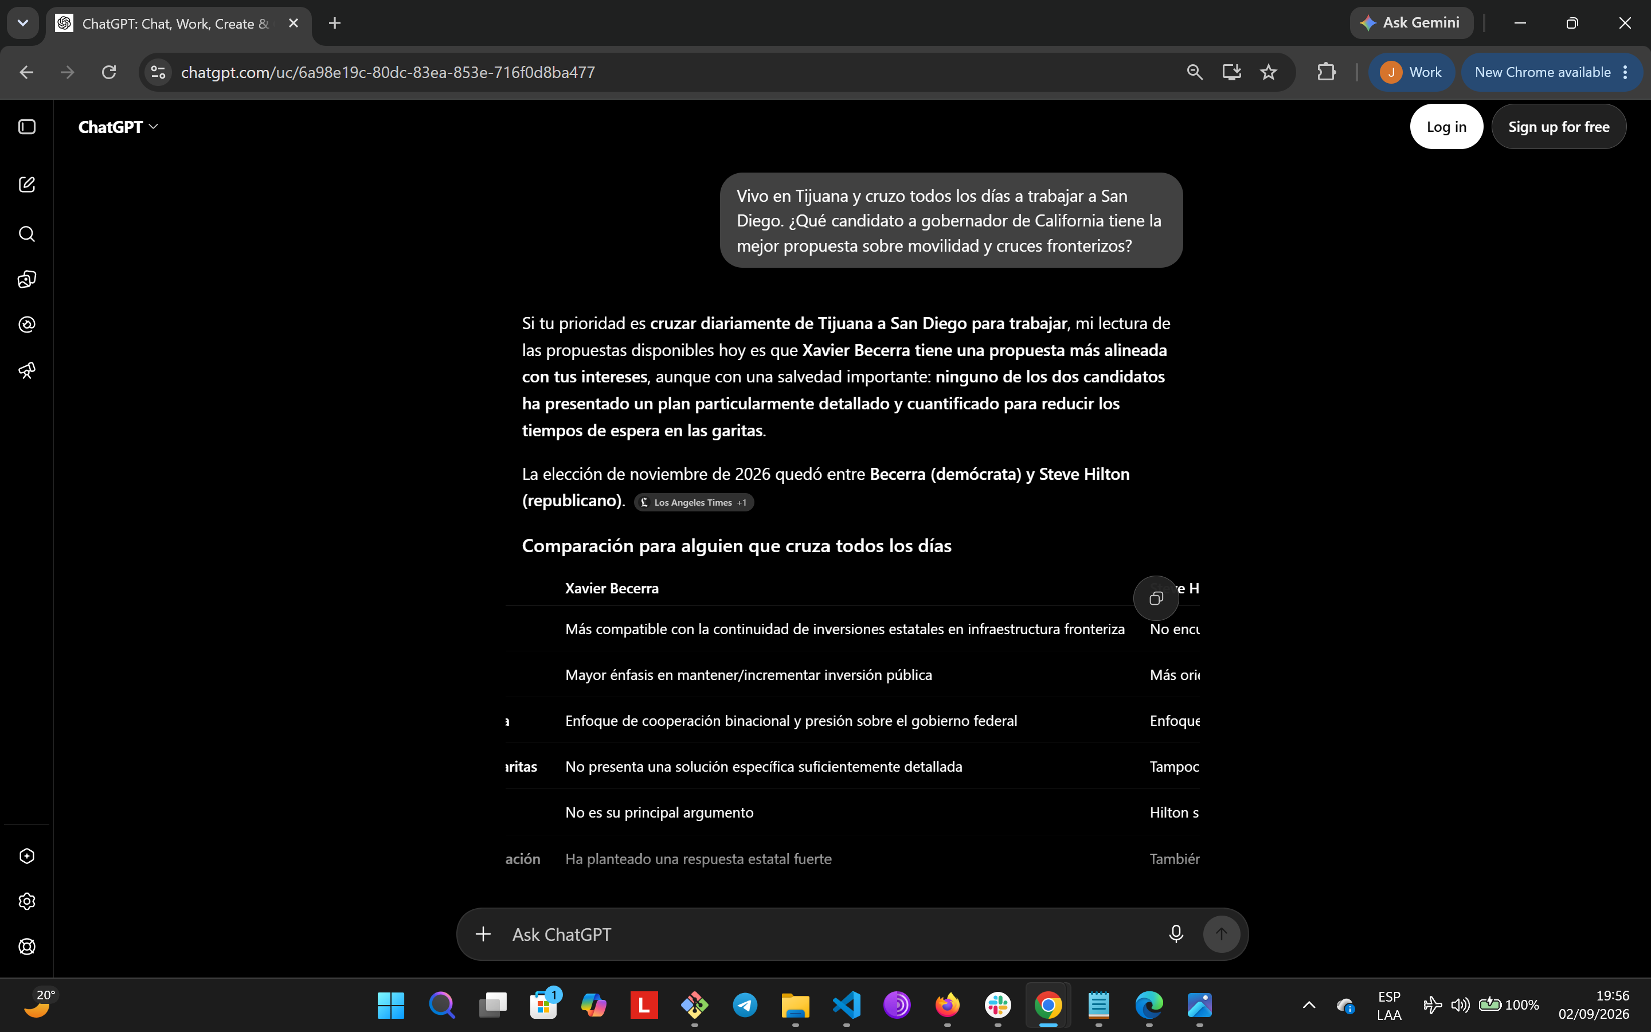Click the send message arrow button
1651x1032 pixels.
point(1221,934)
